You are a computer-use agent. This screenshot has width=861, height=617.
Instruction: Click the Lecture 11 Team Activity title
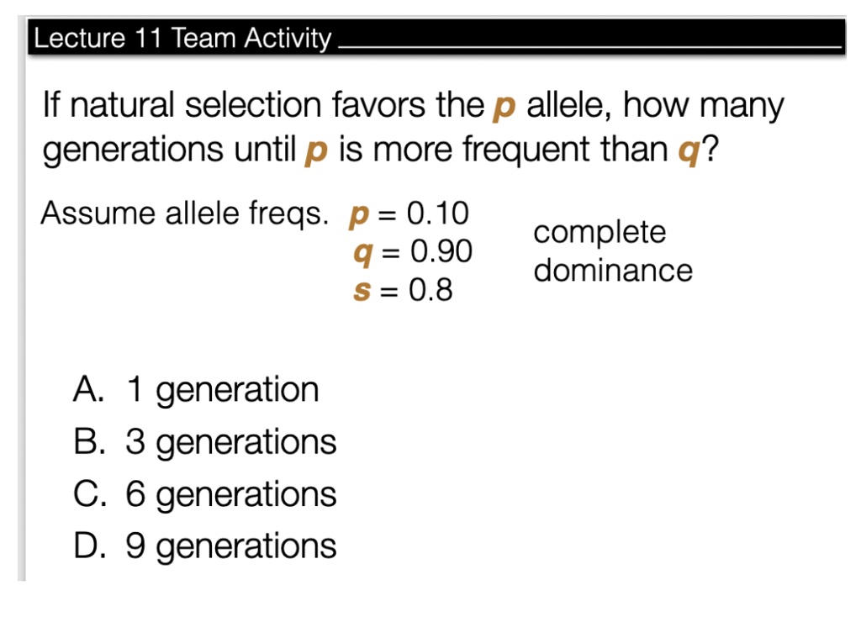182,38
